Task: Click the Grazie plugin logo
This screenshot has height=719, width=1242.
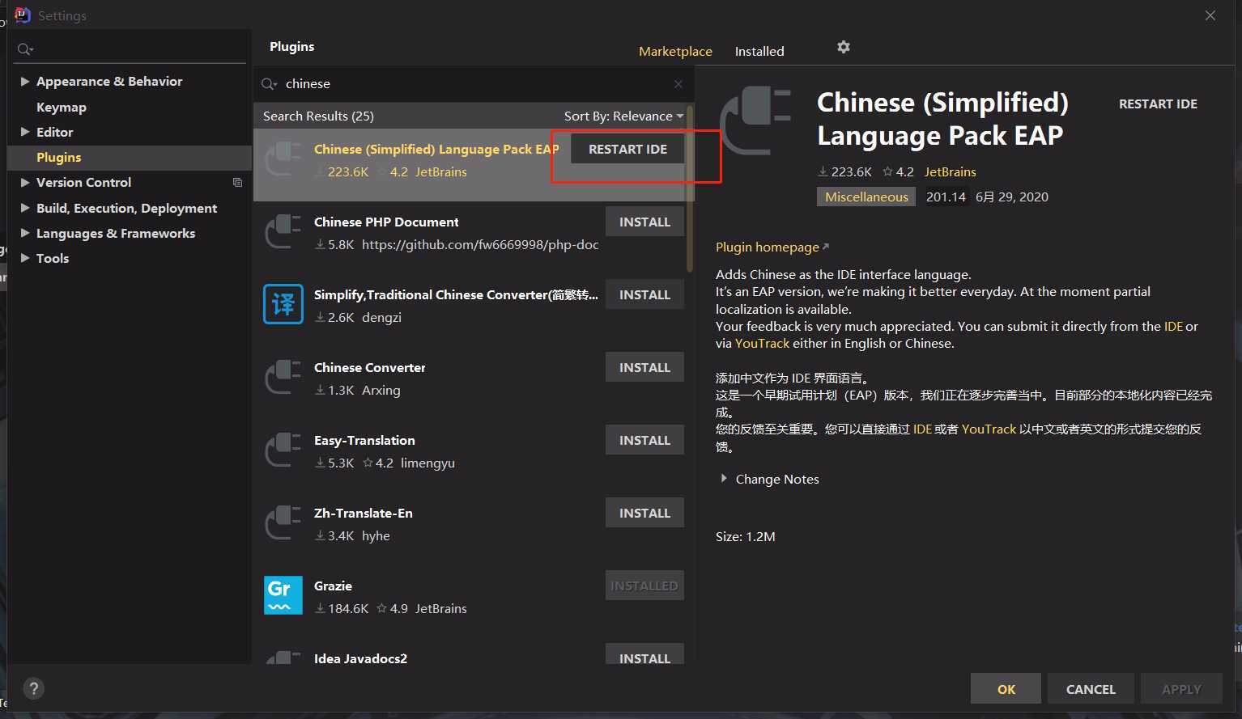Action: click(x=283, y=595)
